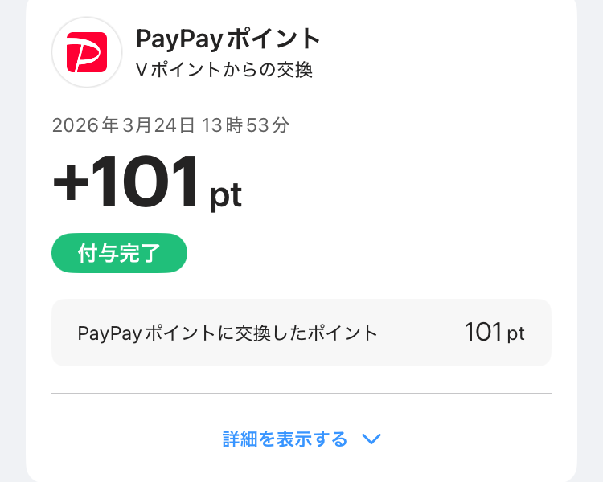The image size is (603, 482).
Task: Open the 詳細を表示する link
Action: click(285, 439)
